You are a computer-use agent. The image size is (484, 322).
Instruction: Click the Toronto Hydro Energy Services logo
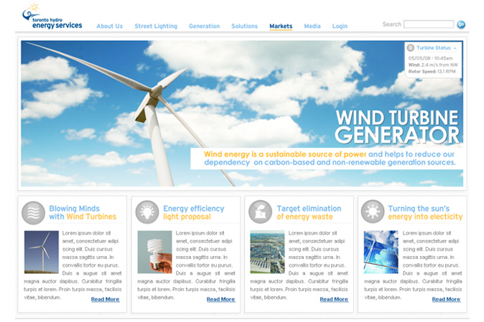[52, 17]
